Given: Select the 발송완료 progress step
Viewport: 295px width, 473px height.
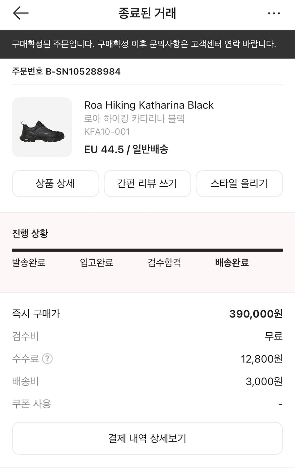Looking at the screenshot, I should [29, 262].
